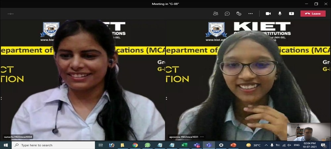
Task: Open more options for apoorva.1922mca1031
Action: pyautogui.click(x=202, y=137)
